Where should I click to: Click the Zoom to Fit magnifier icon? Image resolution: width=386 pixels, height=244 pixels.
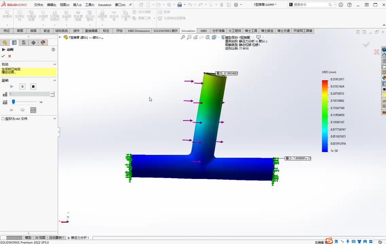183,37
